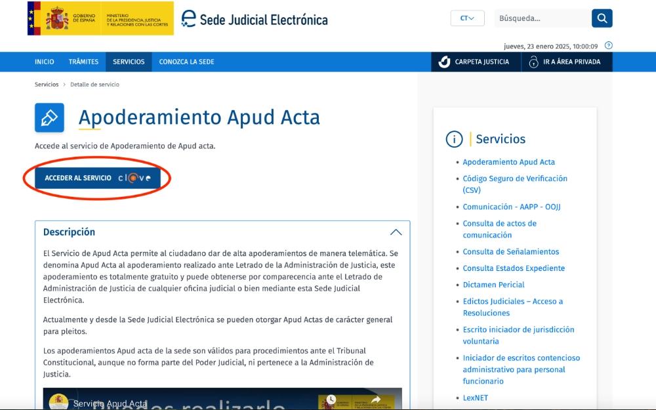Switch to the TRÁMITES menu item
Screen dimensions: 656x410
(83, 62)
